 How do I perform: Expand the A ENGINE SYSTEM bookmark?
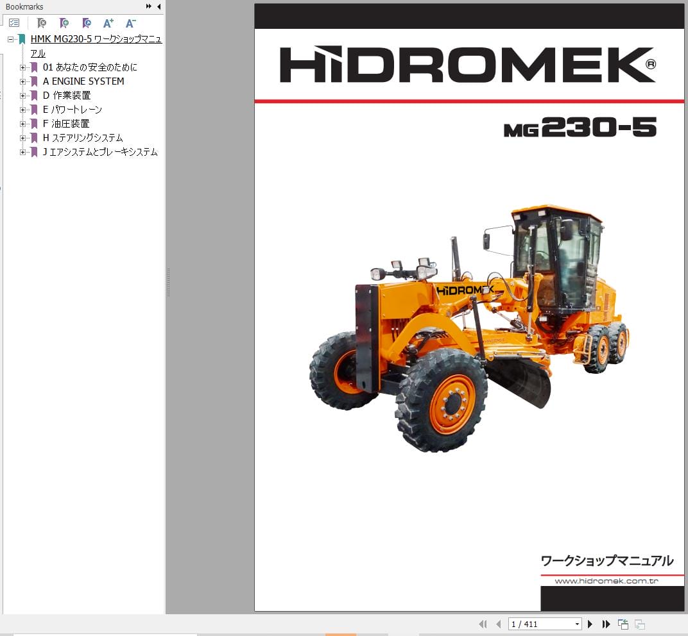(x=23, y=81)
